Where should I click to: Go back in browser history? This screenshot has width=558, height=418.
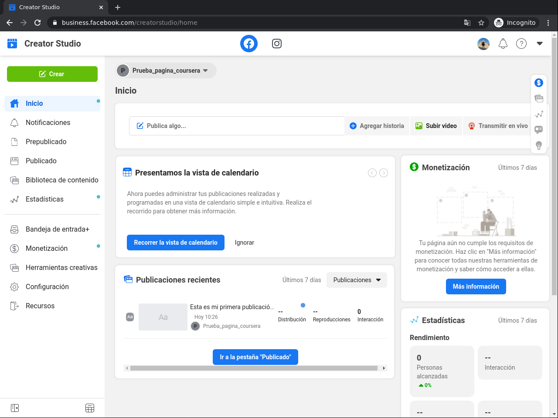click(10, 23)
